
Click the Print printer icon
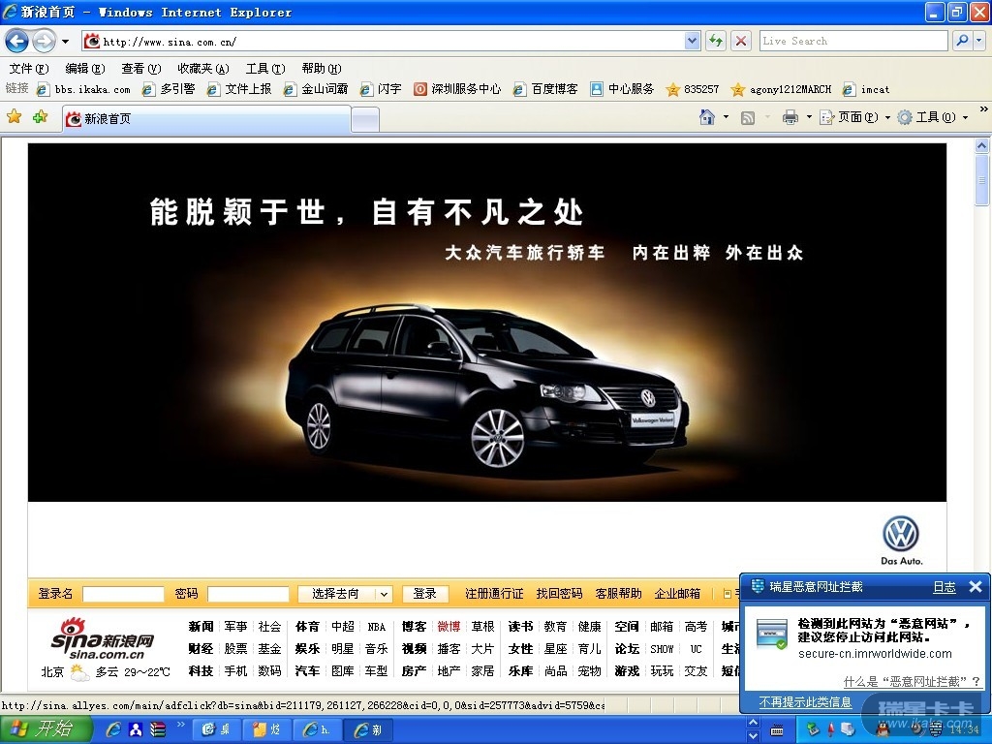[x=790, y=117]
